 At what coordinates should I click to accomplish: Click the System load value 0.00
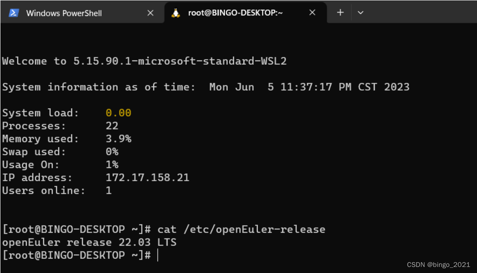(x=118, y=113)
